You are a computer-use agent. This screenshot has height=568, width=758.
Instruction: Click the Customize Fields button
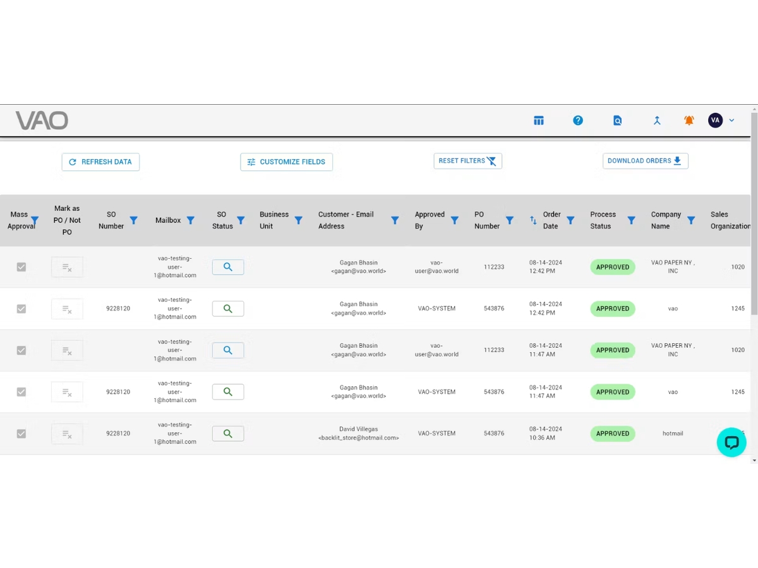[286, 162]
